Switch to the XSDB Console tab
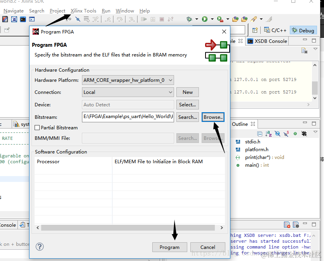This screenshot has height=261, width=324. tap(267, 41)
